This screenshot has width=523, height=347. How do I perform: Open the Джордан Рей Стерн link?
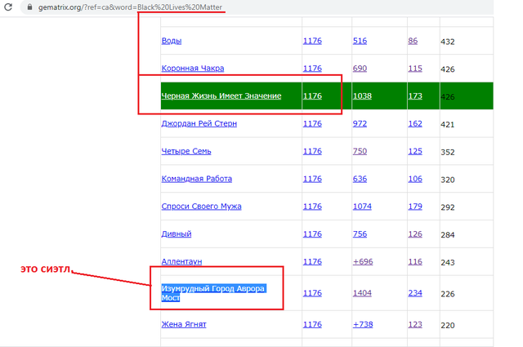pyautogui.click(x=199, y=123)
